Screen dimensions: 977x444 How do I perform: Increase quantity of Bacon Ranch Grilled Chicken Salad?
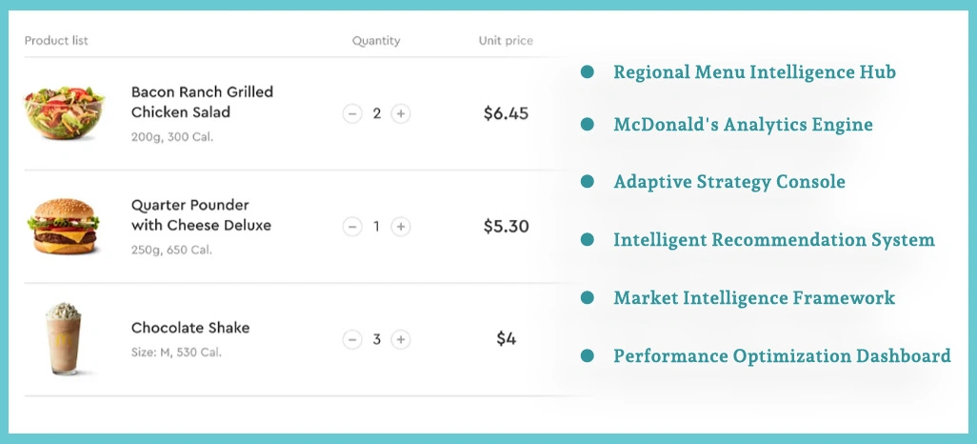pos(401,113)
